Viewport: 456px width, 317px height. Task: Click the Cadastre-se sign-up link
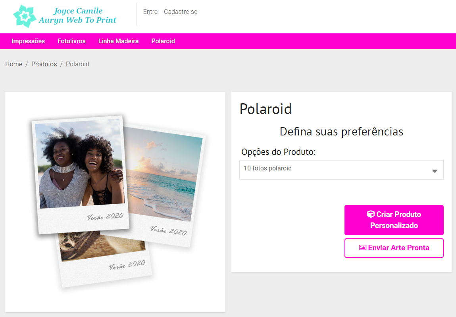tap(181, 12)
